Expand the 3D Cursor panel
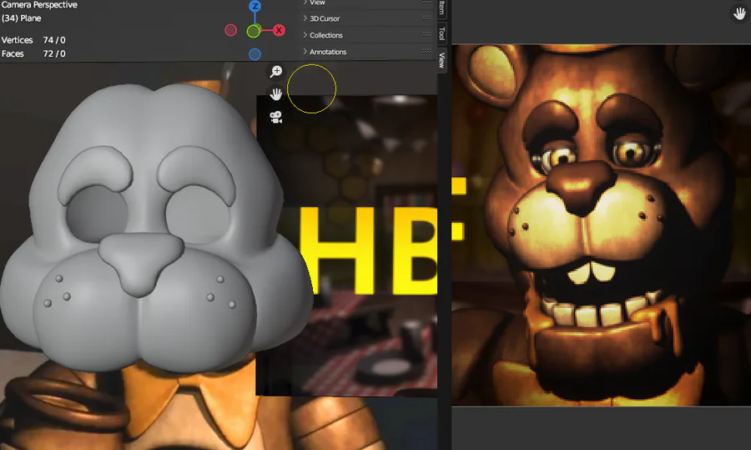This screenshot has width=751, height=450. coord(368,18)
